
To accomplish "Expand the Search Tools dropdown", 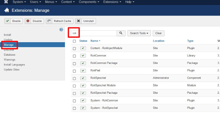I will point(139,33).
